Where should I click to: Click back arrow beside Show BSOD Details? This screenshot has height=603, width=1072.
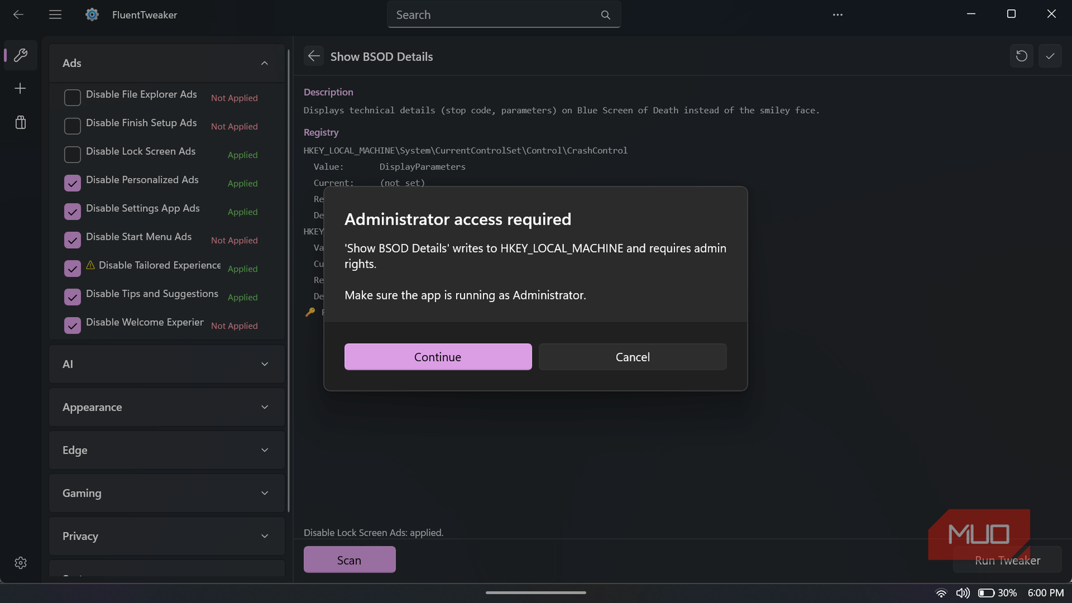pos(314,56)
